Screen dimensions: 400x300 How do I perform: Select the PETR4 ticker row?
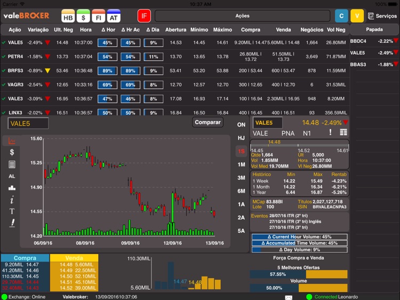coord(175,57)
